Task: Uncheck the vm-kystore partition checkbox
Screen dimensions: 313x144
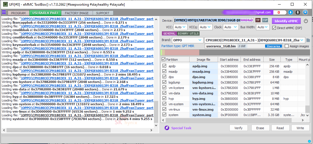Action: click(x=164, y=88)
